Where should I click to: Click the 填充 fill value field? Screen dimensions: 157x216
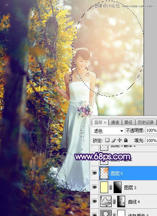(151, 140)
